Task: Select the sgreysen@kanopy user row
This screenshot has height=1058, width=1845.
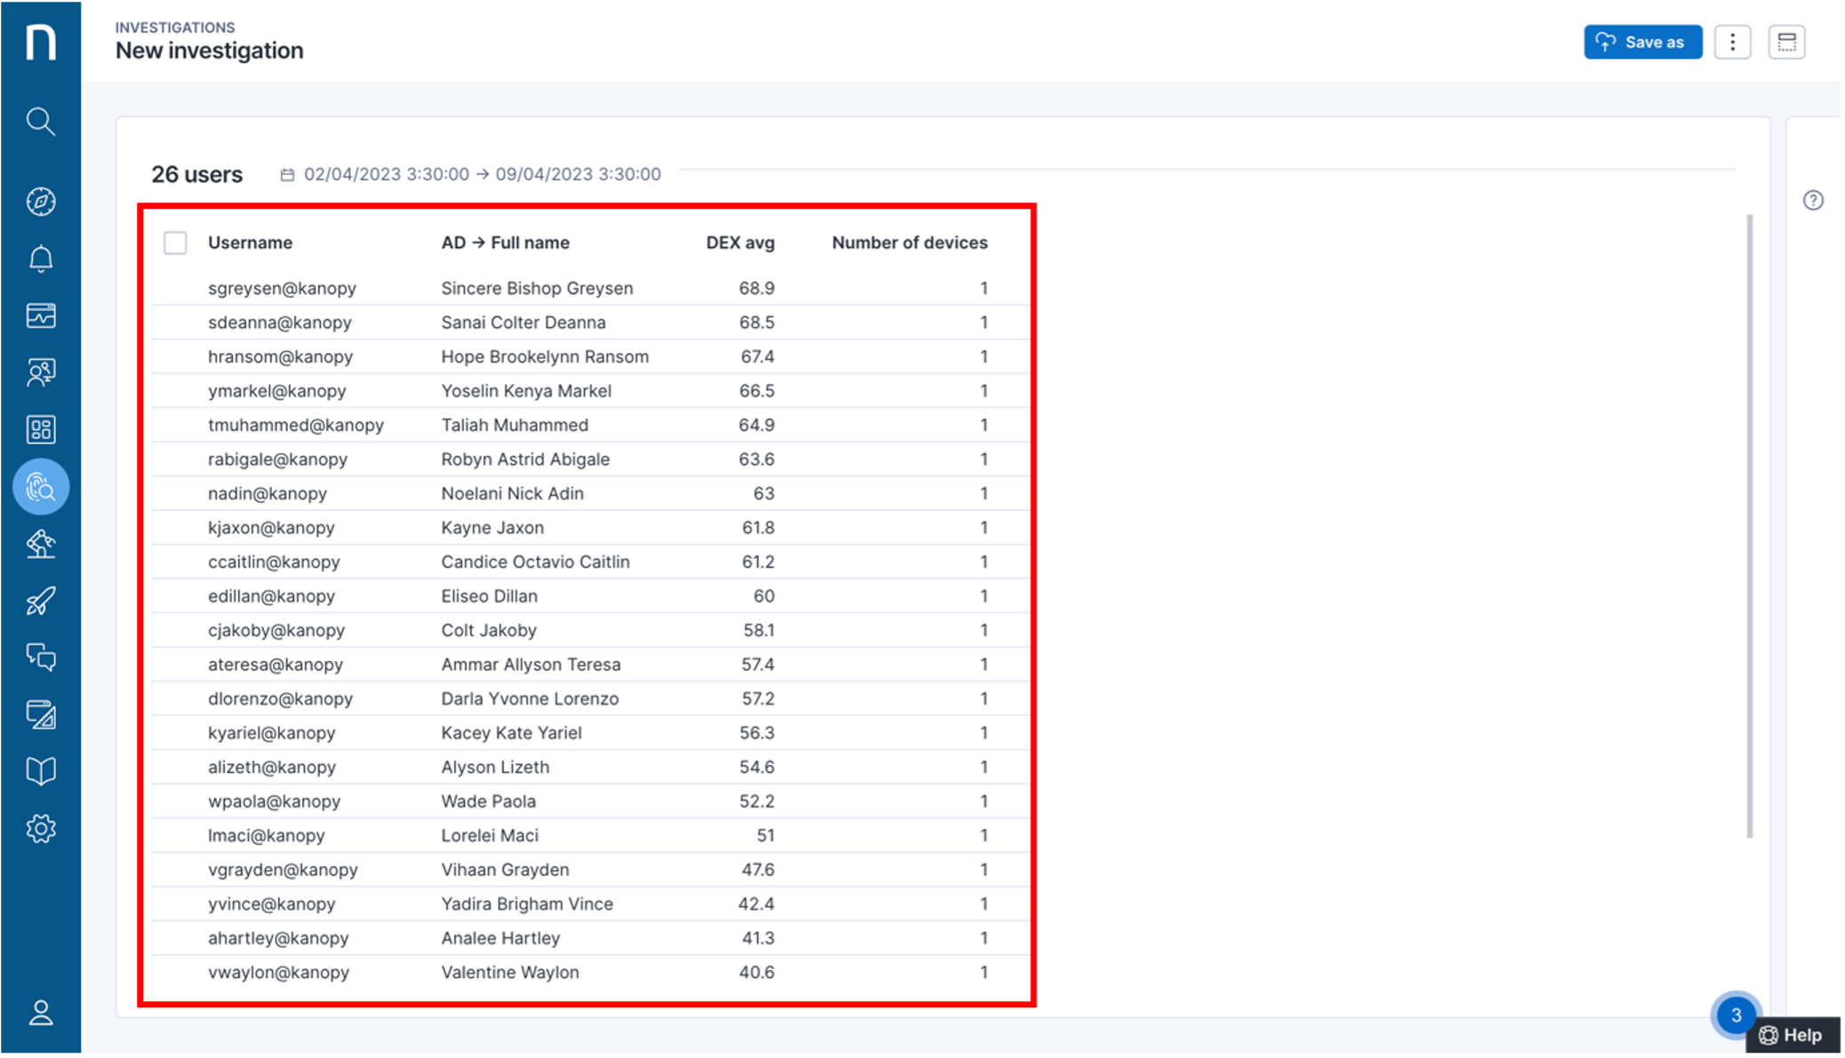Action: (282, 288)
